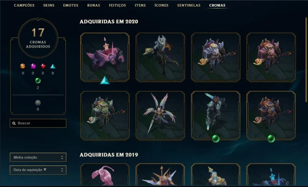Click the cyan triangle badge under first chroma
The height and width of the screenshot is (187, 308).
point(105,80)
